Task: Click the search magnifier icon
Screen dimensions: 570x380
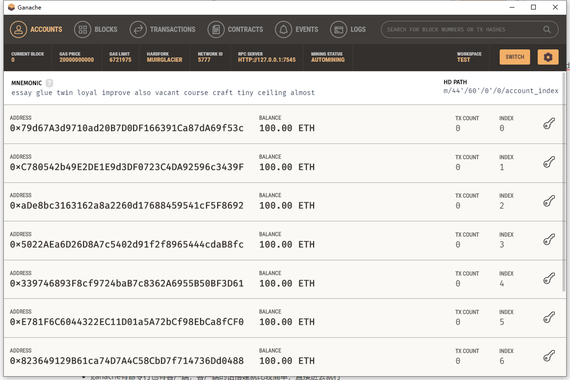Action: point(547,29)
